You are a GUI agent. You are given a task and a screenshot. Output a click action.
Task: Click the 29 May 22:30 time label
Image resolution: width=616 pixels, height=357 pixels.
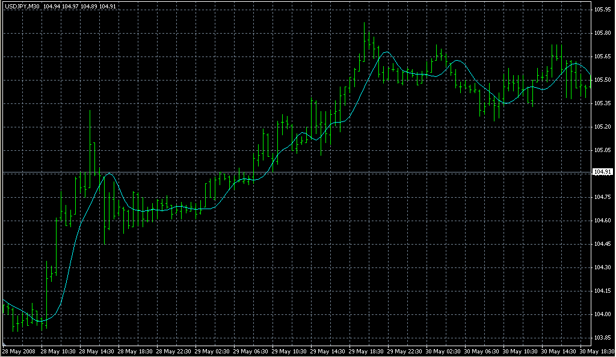tap(404, 352)
